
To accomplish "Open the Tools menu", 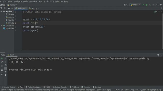I will (46, 2).
